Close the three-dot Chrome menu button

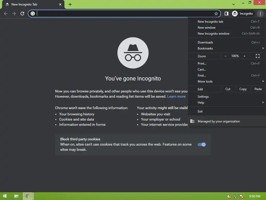point(260,14)
